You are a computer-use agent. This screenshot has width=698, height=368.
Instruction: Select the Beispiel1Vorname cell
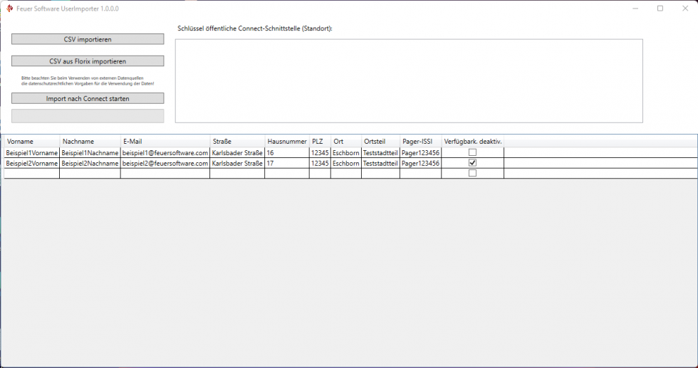[31, 152]
